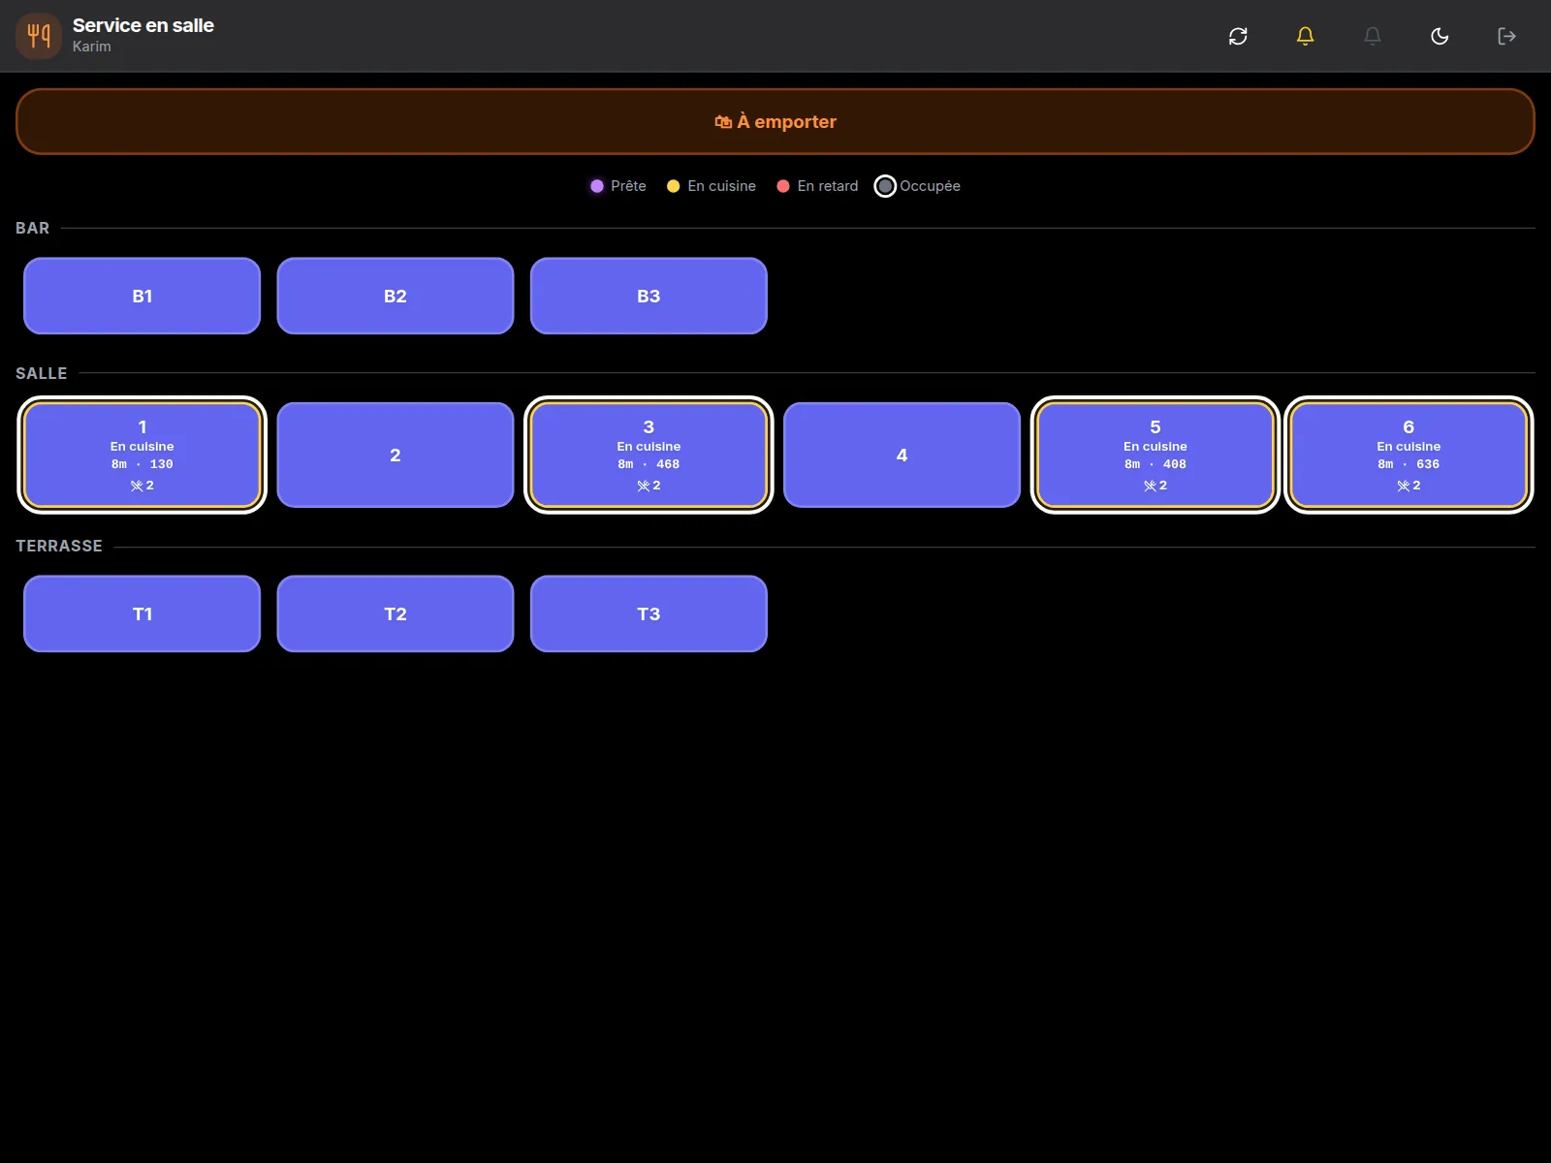Open empty table 2 in Salle

pos(396,455)
